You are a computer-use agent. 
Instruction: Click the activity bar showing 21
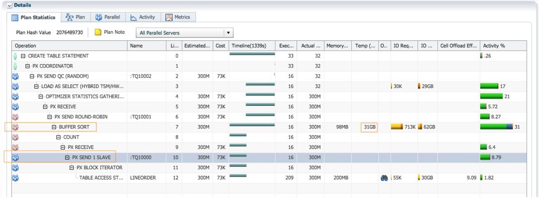click(491, 96)
